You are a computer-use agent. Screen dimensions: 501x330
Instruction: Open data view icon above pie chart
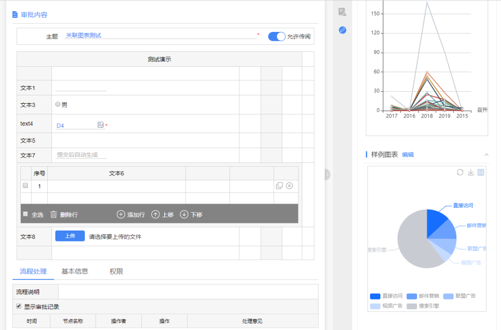[x=481, y=172]
